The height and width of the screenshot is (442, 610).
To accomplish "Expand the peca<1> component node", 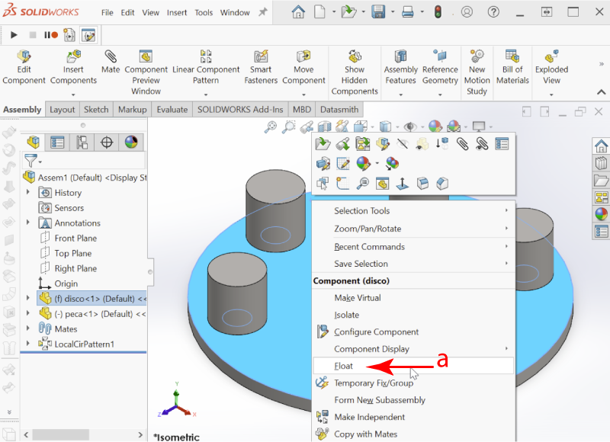I will (28, 313).
